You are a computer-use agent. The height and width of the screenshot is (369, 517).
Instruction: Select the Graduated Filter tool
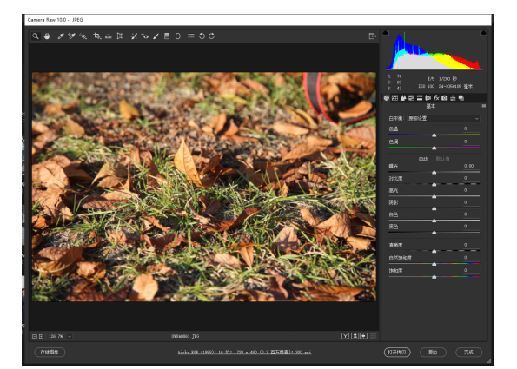(x=167, y=36)
